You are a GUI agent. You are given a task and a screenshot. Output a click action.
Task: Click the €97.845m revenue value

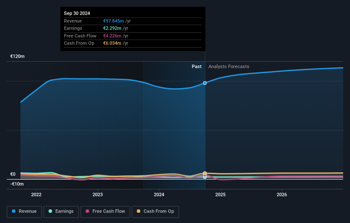pyautogui.click(x=113, y=21)
